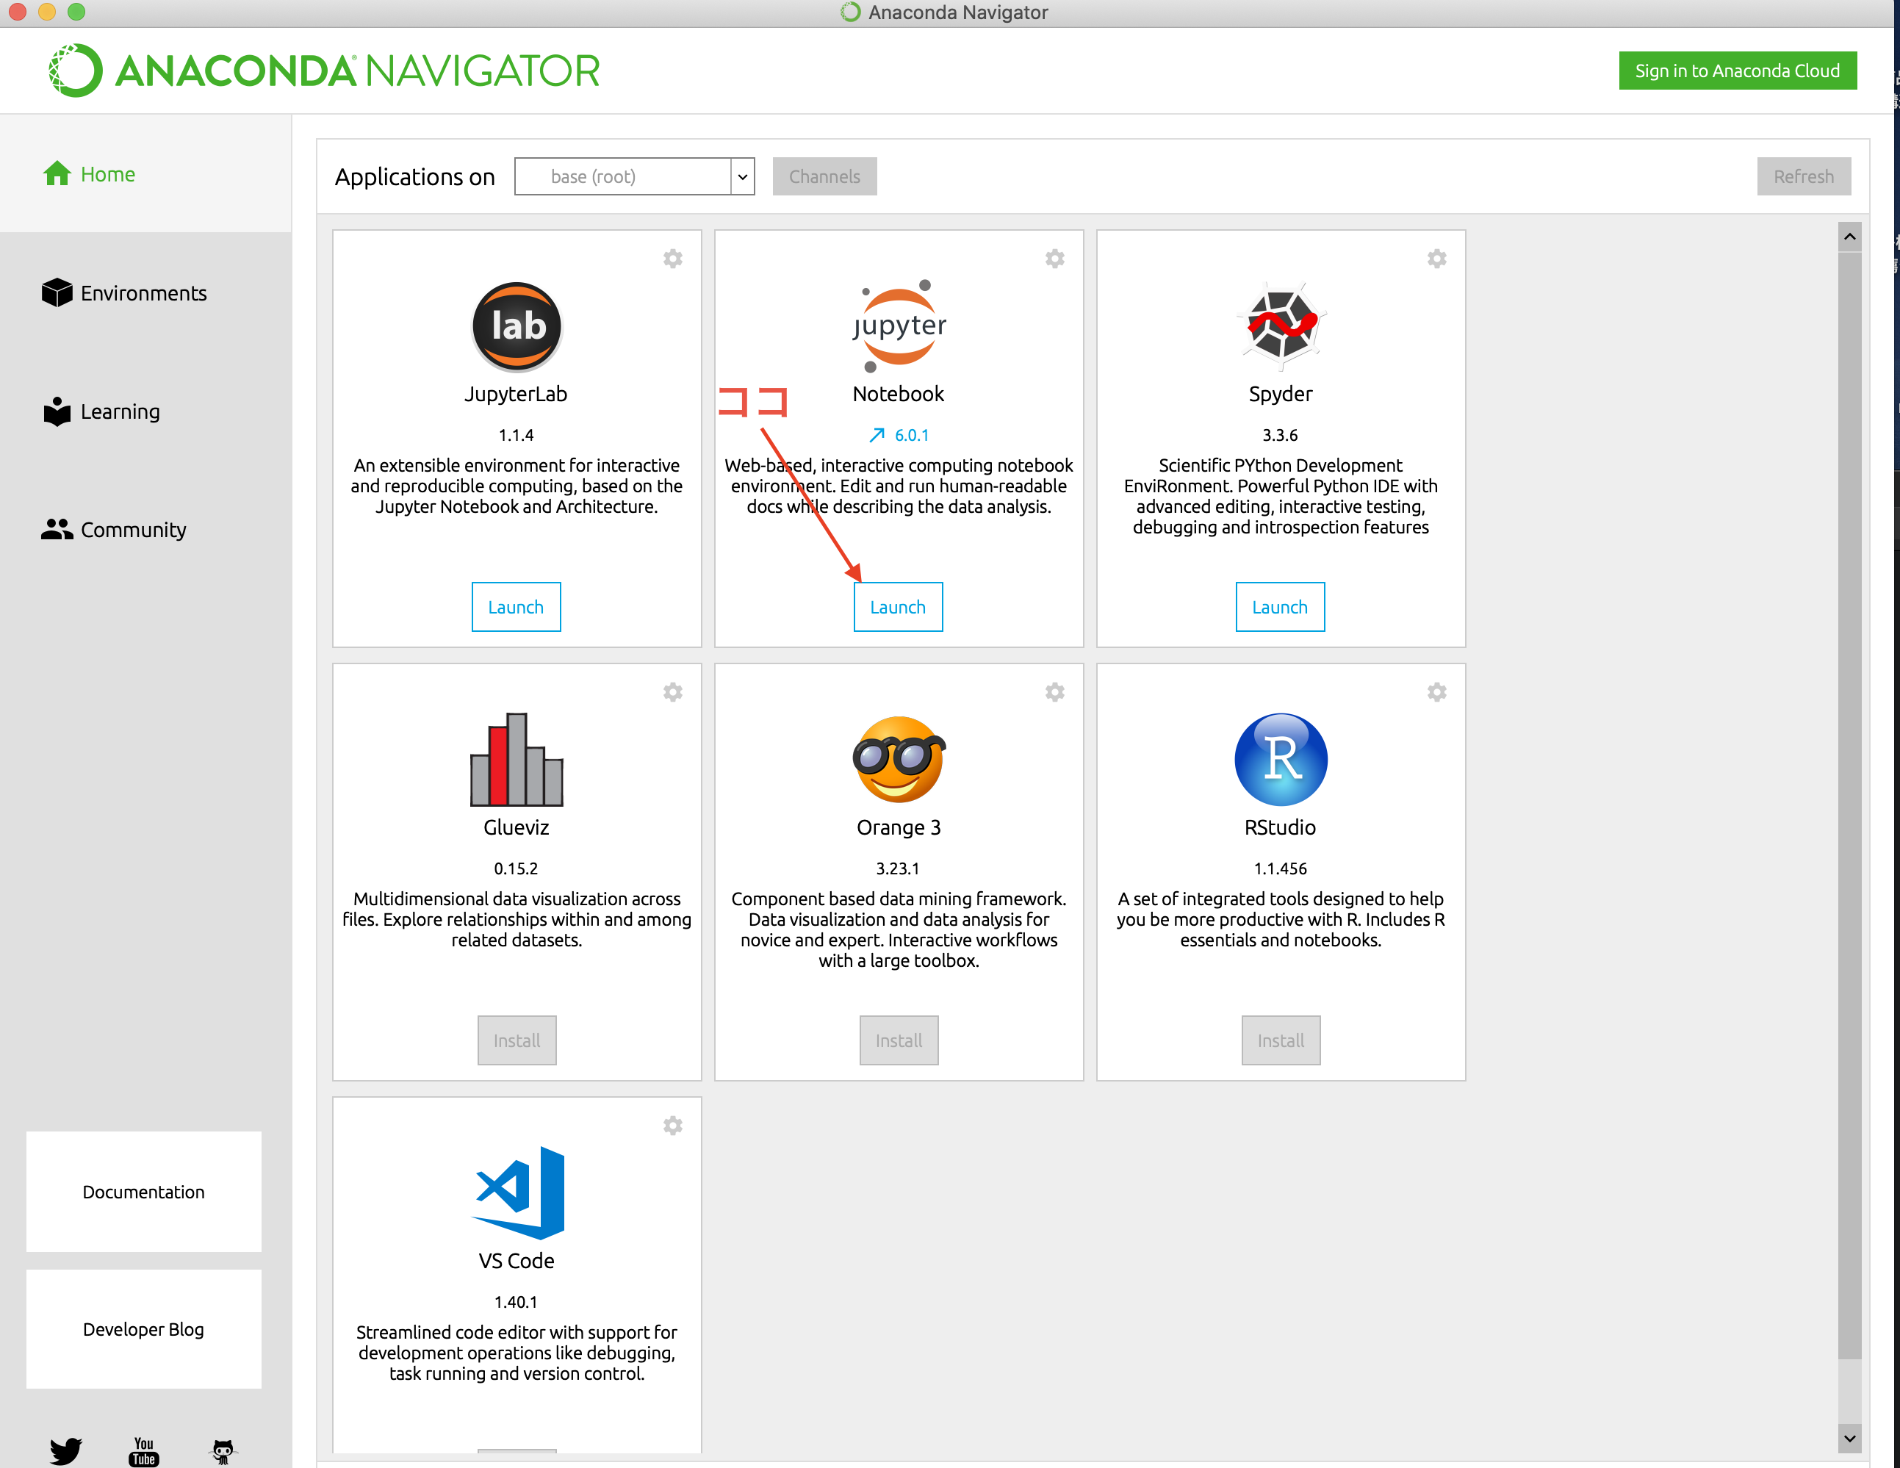Open Orange 3 tile gear dropdown

coord(1054,692)
